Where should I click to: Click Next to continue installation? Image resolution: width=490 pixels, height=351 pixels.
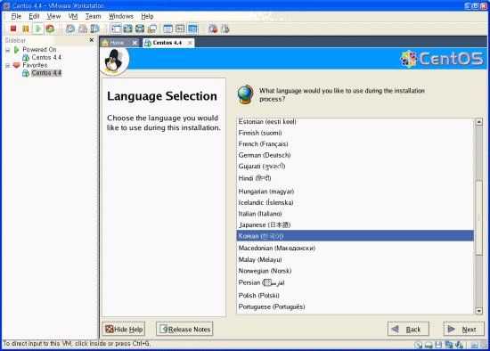coord(464,329)
